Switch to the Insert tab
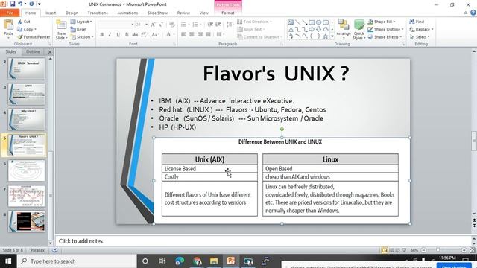This screenshot has width=477, height=268. (51, 13)
